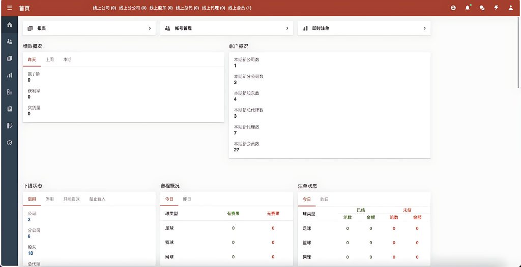
Task: Click the 已结 column header
Action: (x=361, y=210)
